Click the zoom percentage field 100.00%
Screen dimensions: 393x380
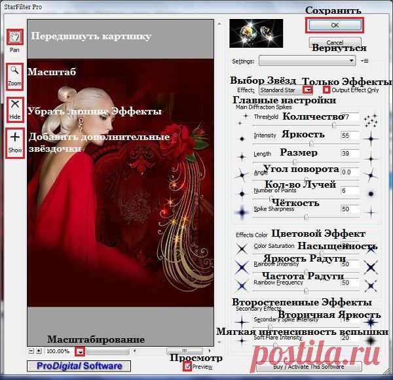click(x=60, y=351)
